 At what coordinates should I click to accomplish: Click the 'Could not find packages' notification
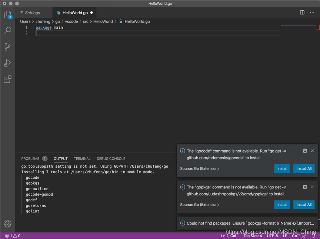point(247,223)
